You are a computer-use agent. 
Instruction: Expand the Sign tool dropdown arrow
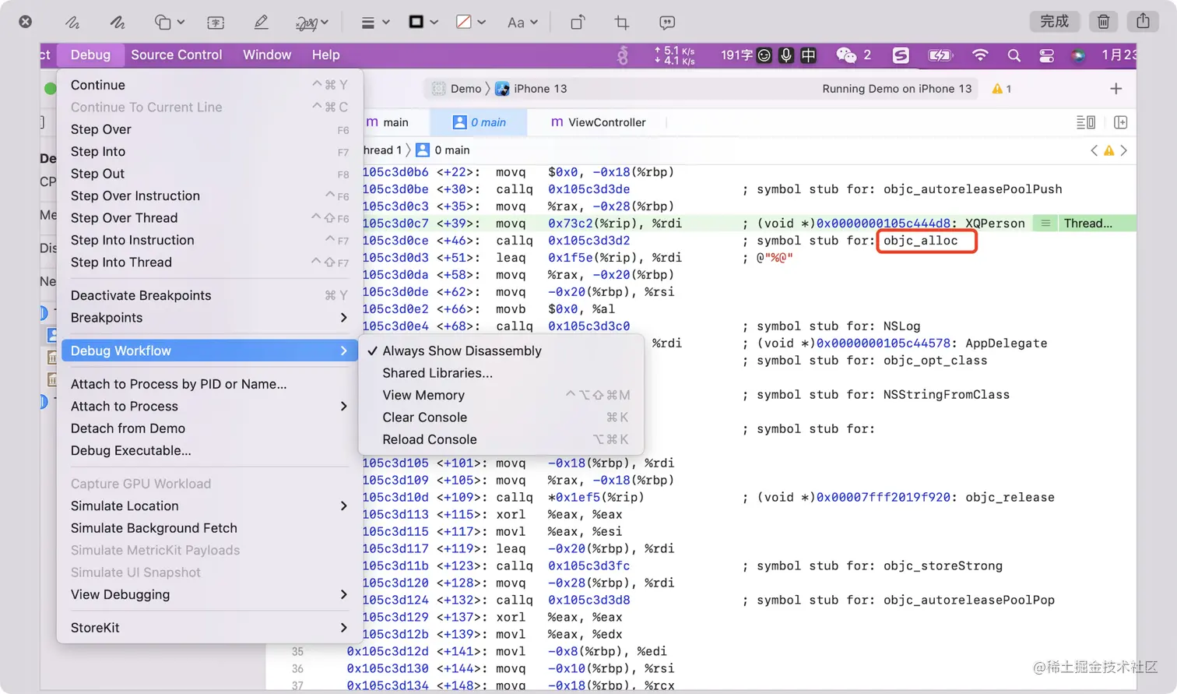click(325, 23)
